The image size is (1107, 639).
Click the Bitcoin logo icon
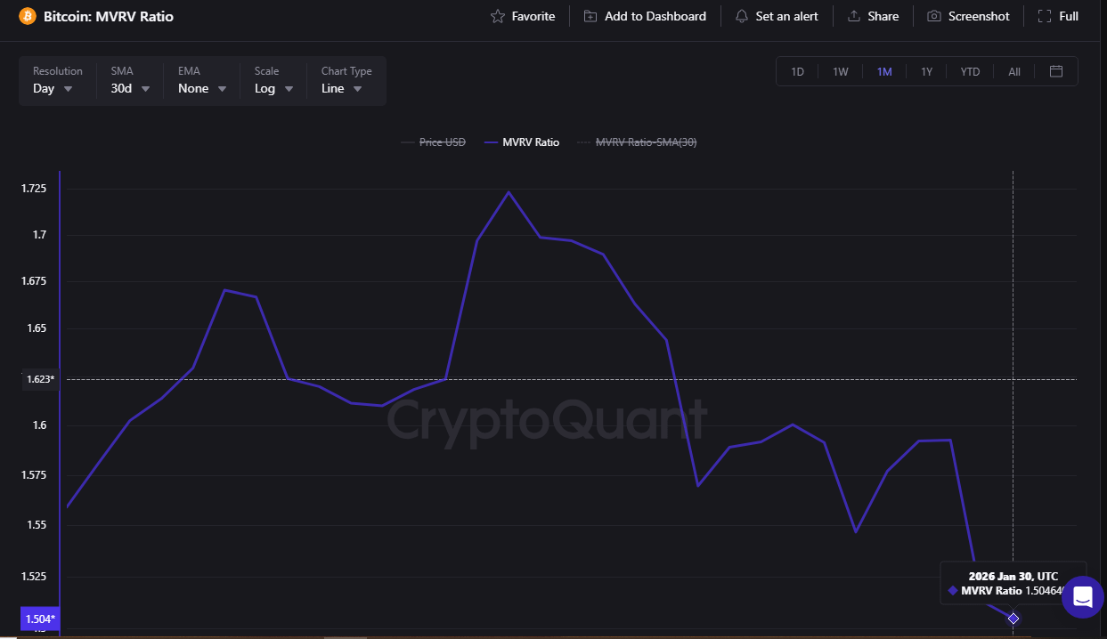coord(28,16)
